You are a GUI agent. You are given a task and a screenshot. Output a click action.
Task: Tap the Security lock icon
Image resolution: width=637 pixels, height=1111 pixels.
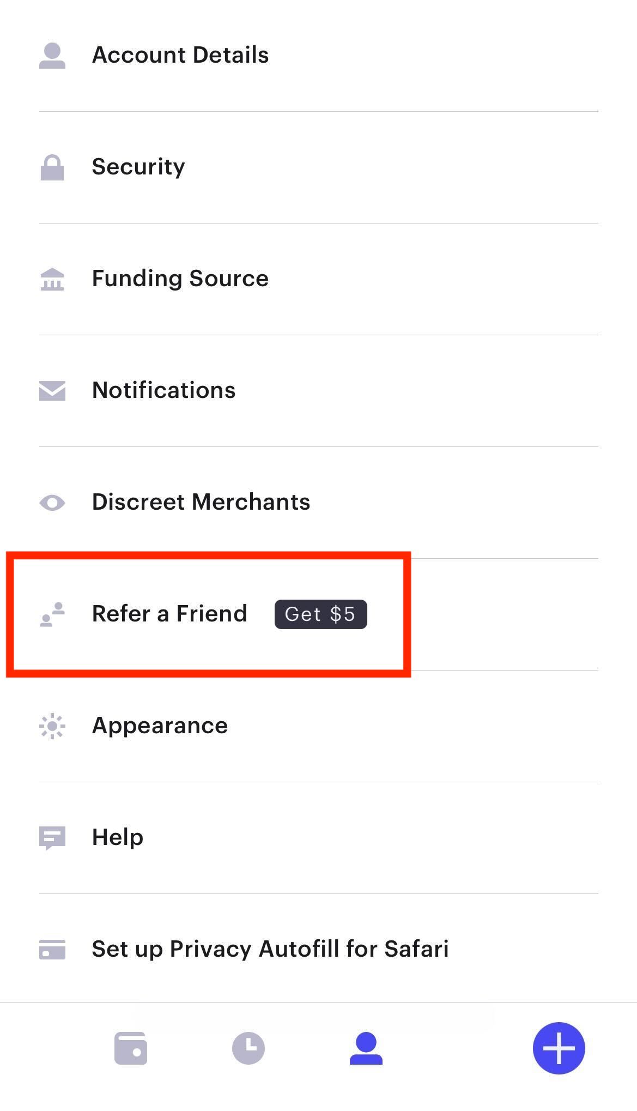[52, 167]
